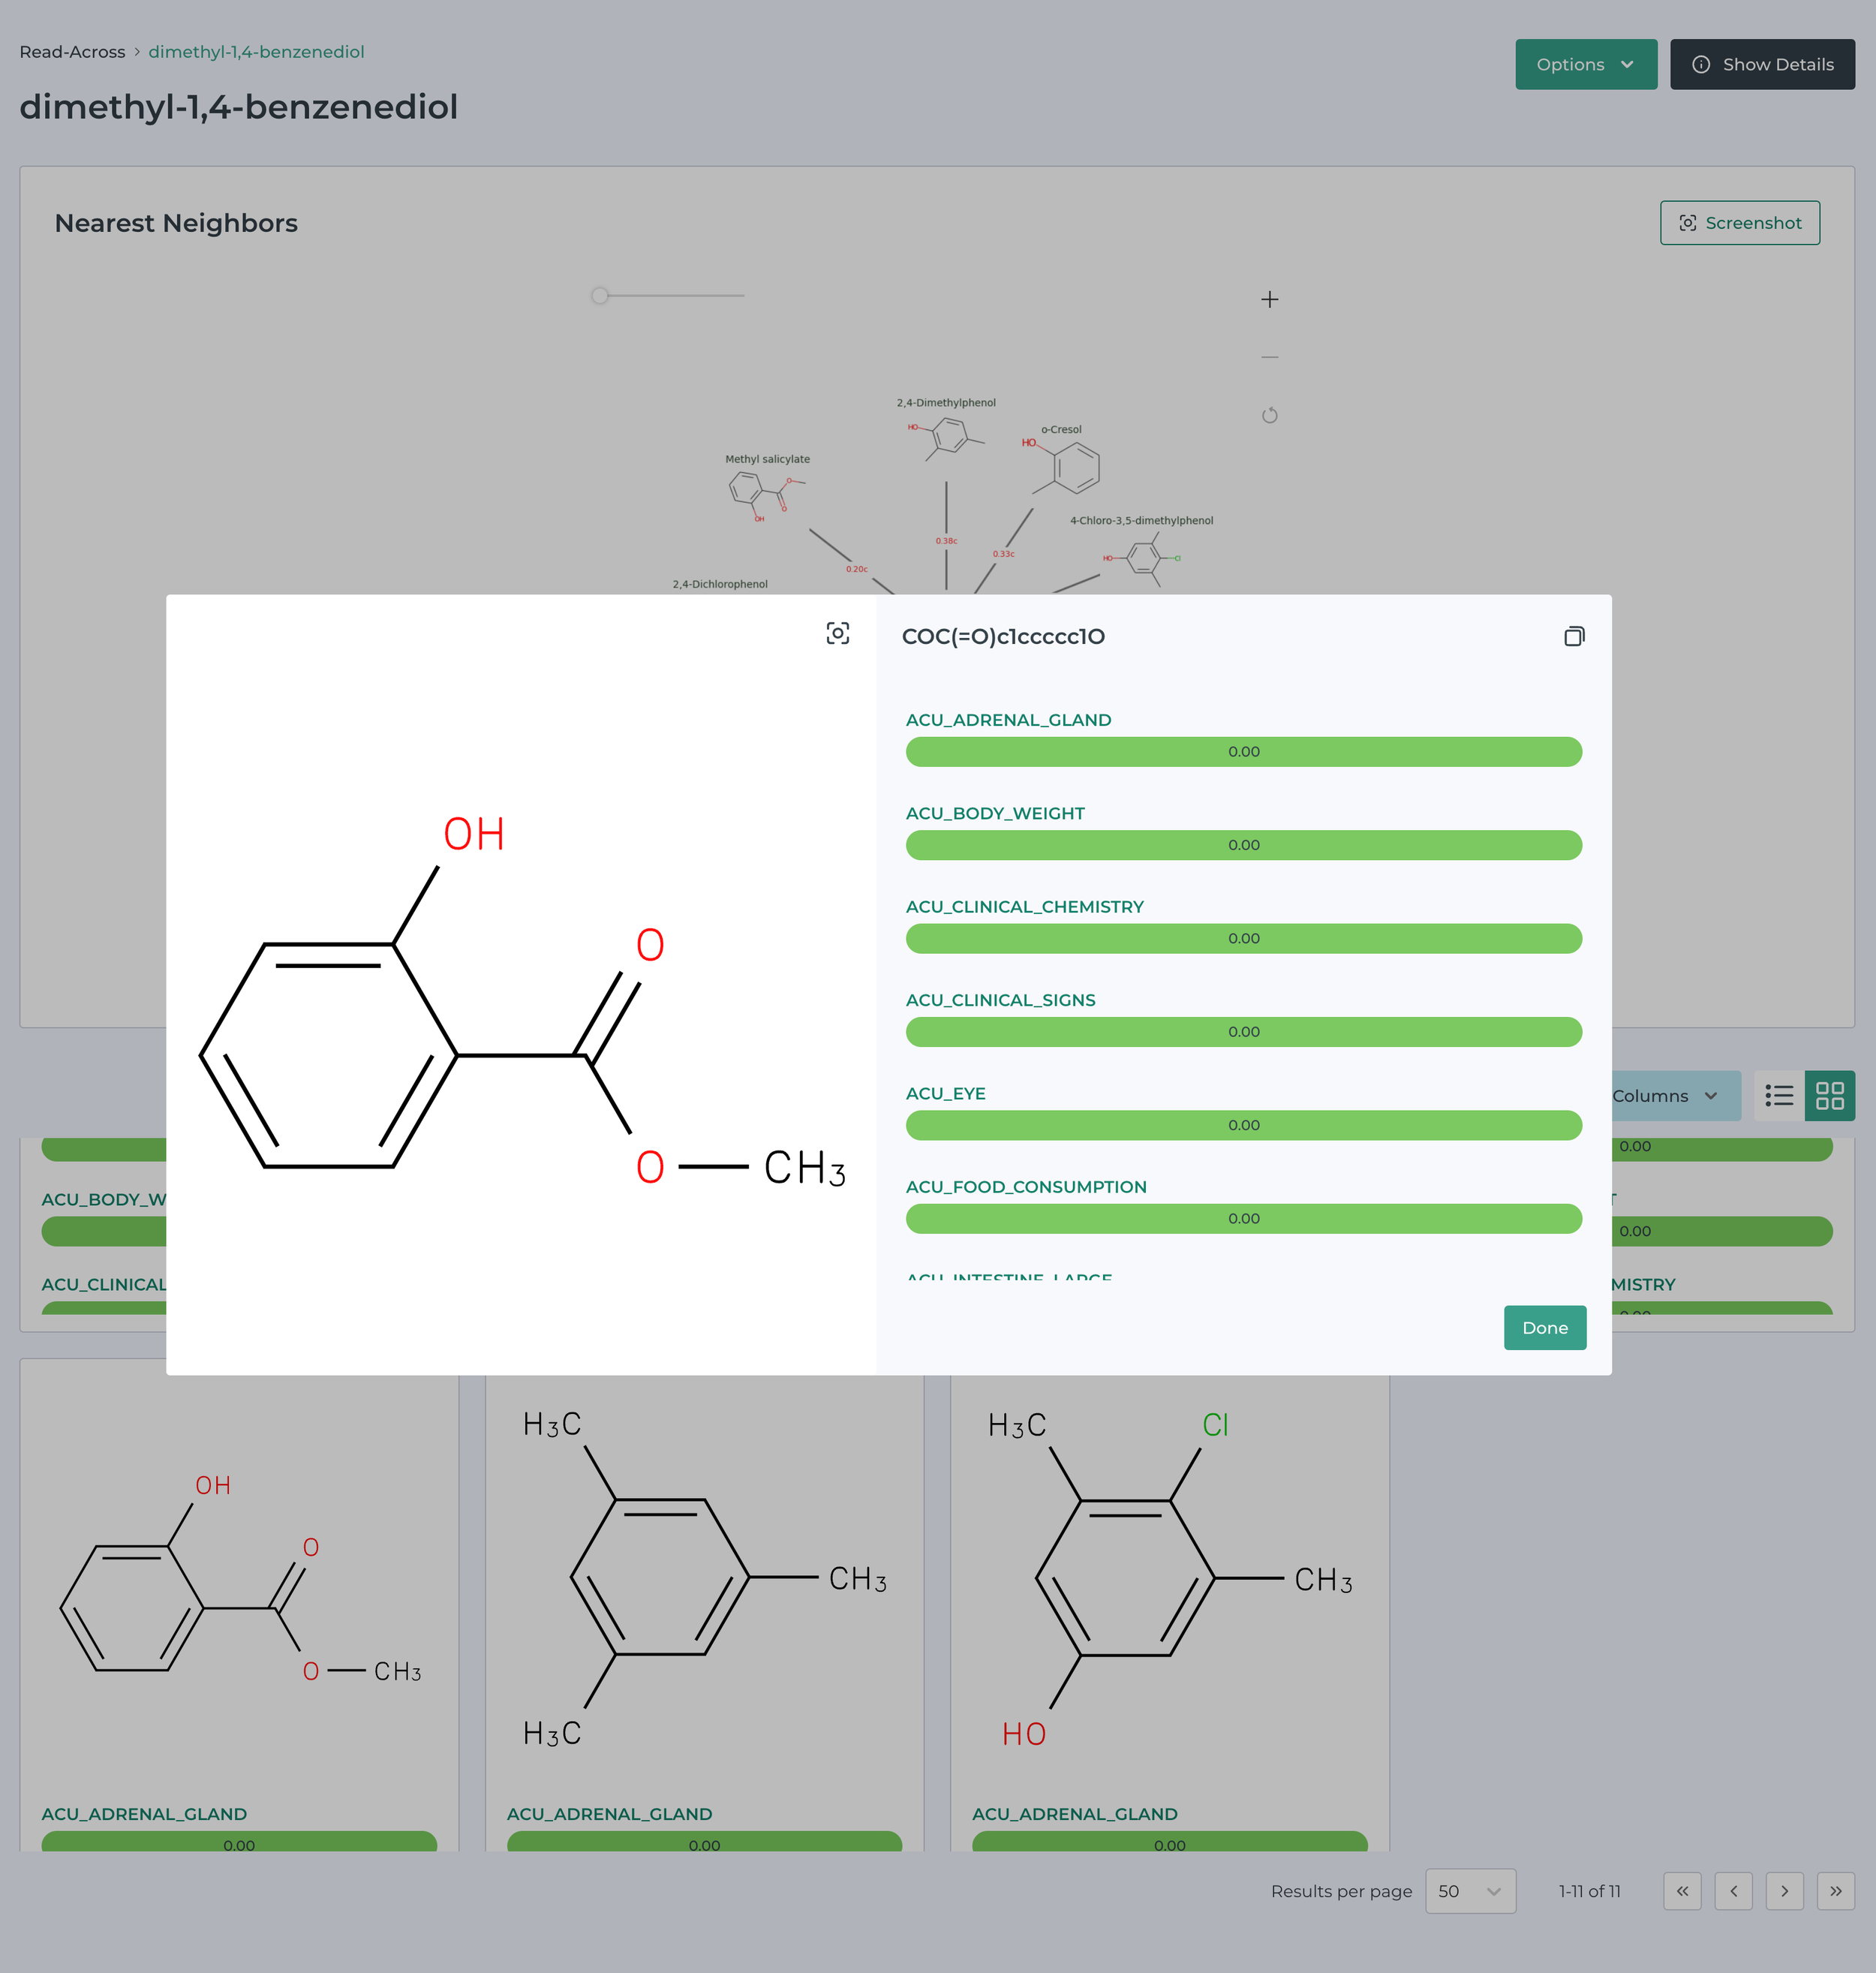Click ACU_FOOD_CONSUMPTION progress bar in dialog
Viewport: 1876px width, 1973px height.
point(1243,1218)
